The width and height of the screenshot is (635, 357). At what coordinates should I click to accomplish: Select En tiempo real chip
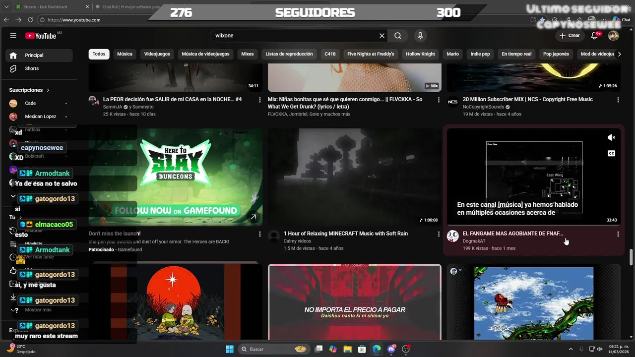click(516, 54)
